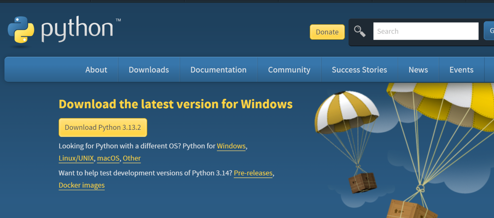Follow the Linux/UNIX download link
Viewport: 494px width, 218px height.
(76, 158)
